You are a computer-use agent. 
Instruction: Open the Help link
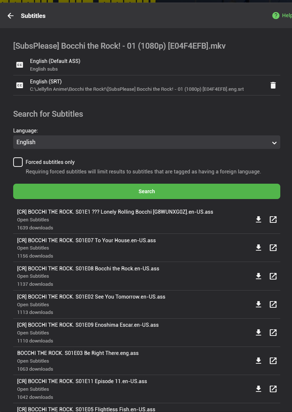click(x=282, y=16)
